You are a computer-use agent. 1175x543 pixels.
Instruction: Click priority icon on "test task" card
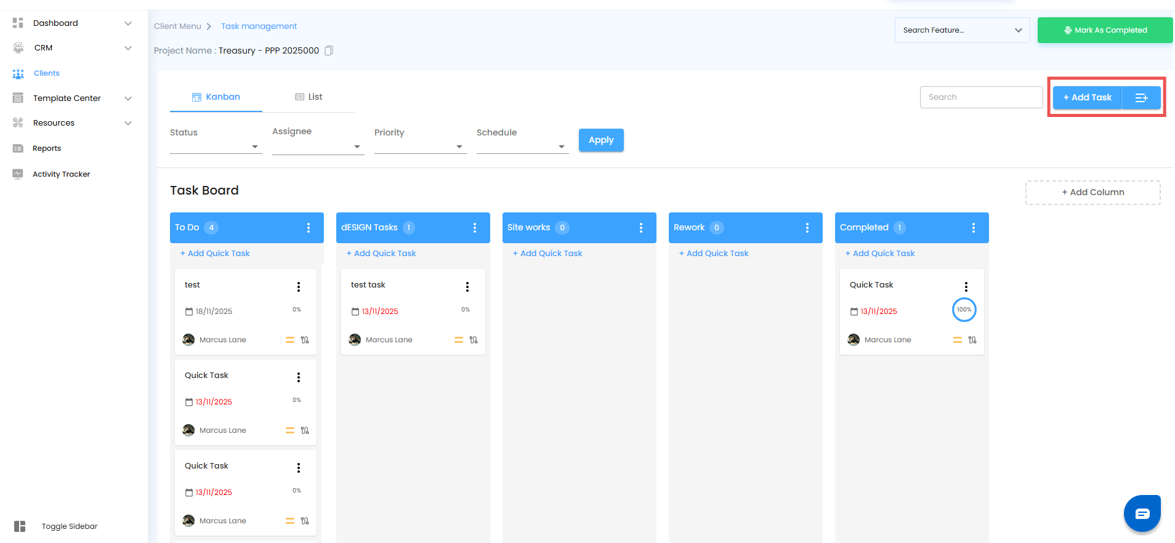click(x=459, y=340)
